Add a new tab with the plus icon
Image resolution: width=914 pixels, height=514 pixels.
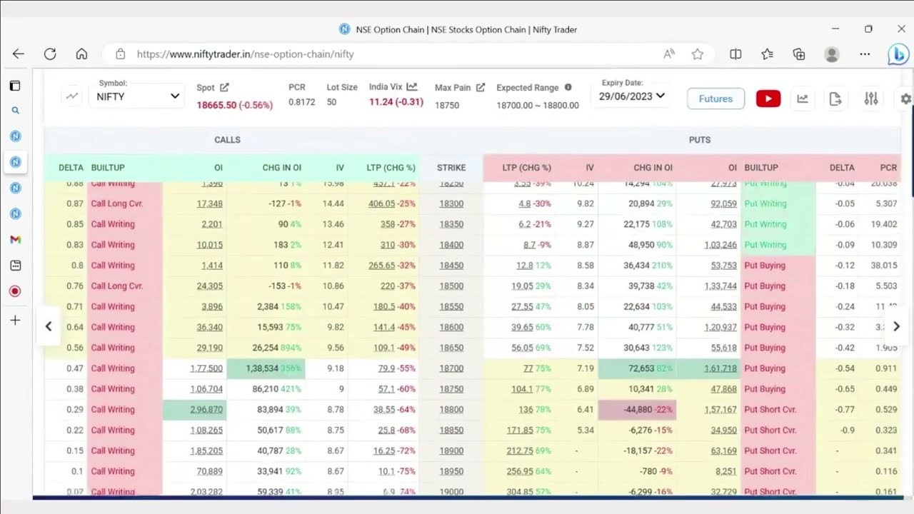(15, 321)
